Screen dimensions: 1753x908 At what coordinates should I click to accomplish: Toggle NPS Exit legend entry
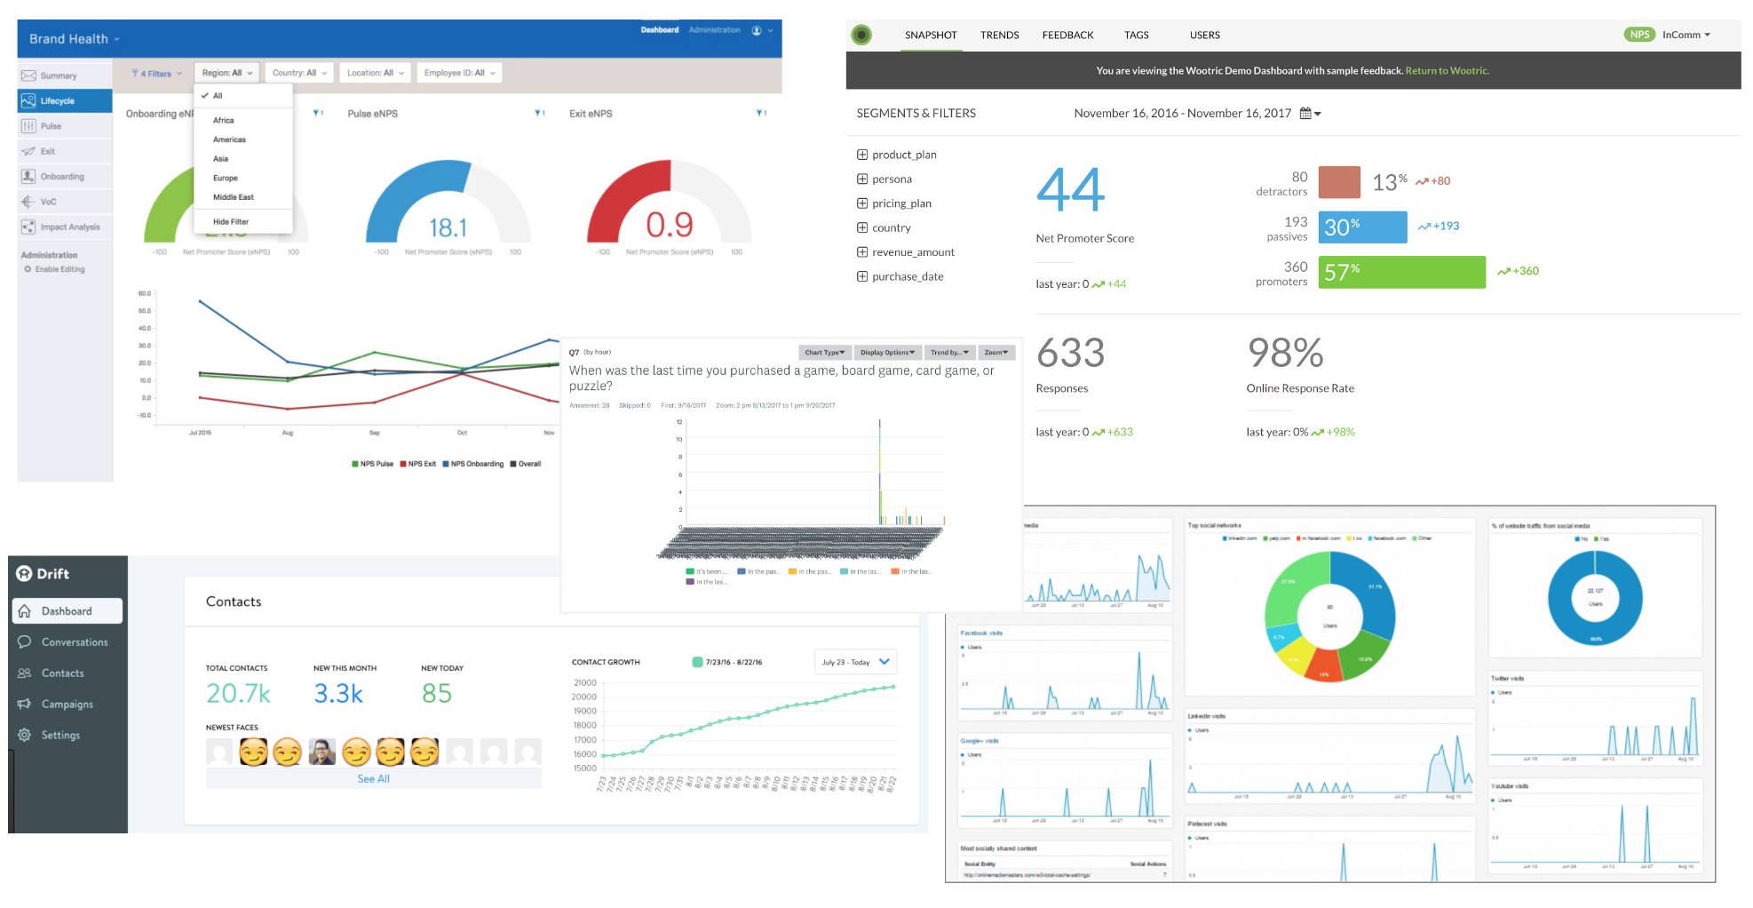pos(417,464)
